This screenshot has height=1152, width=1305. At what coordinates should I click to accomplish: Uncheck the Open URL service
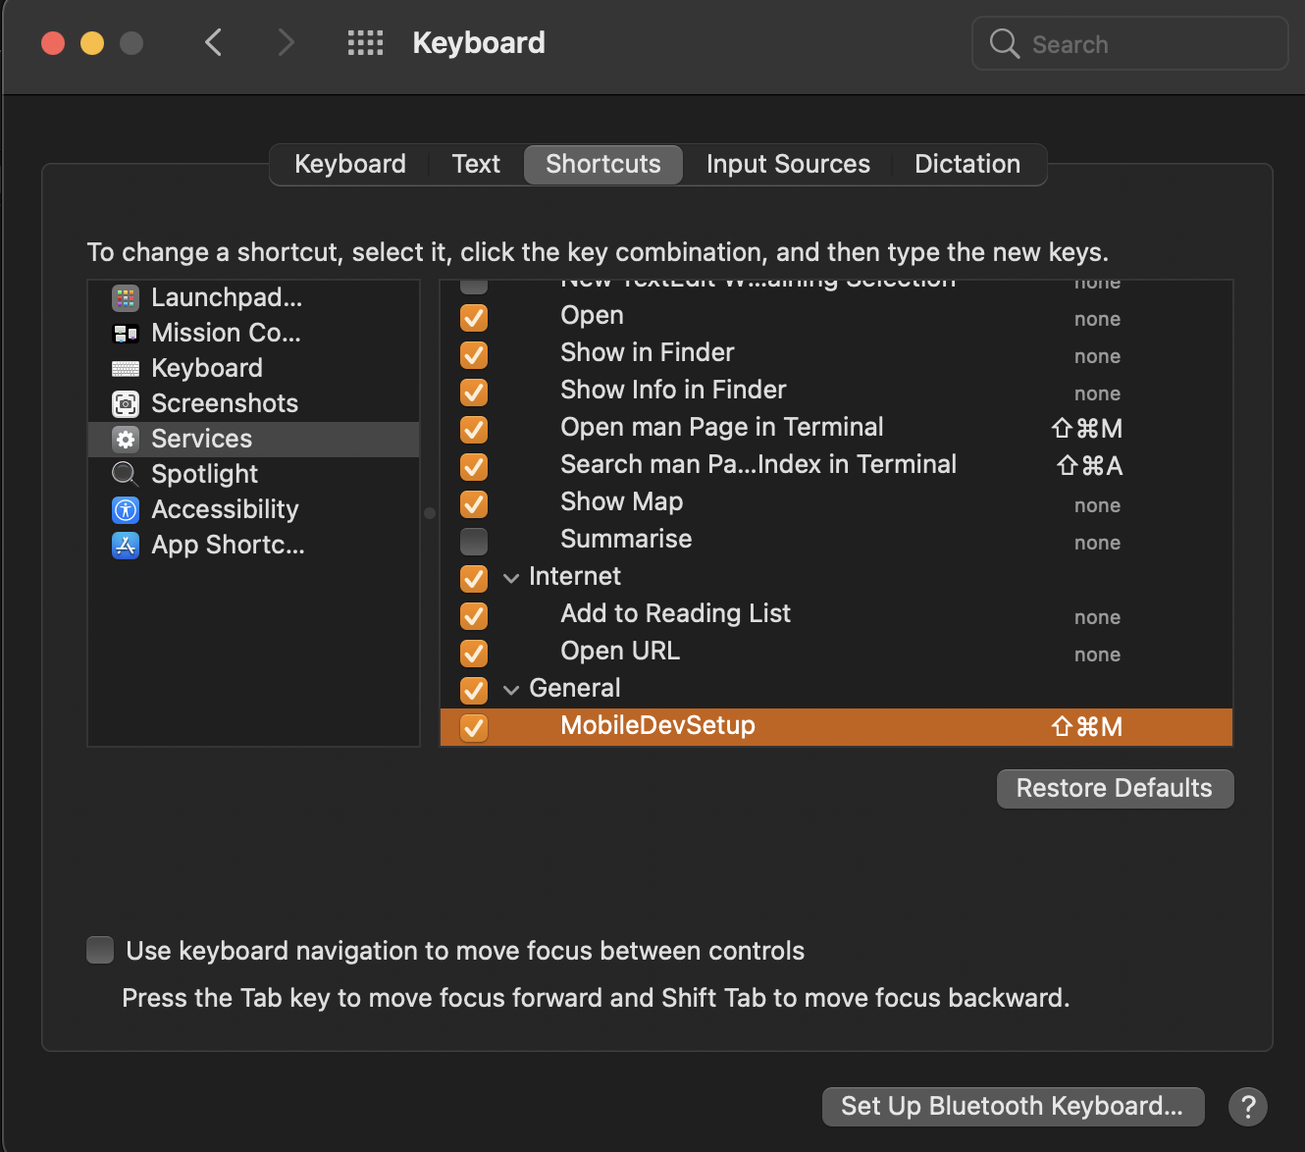point(474,653)
